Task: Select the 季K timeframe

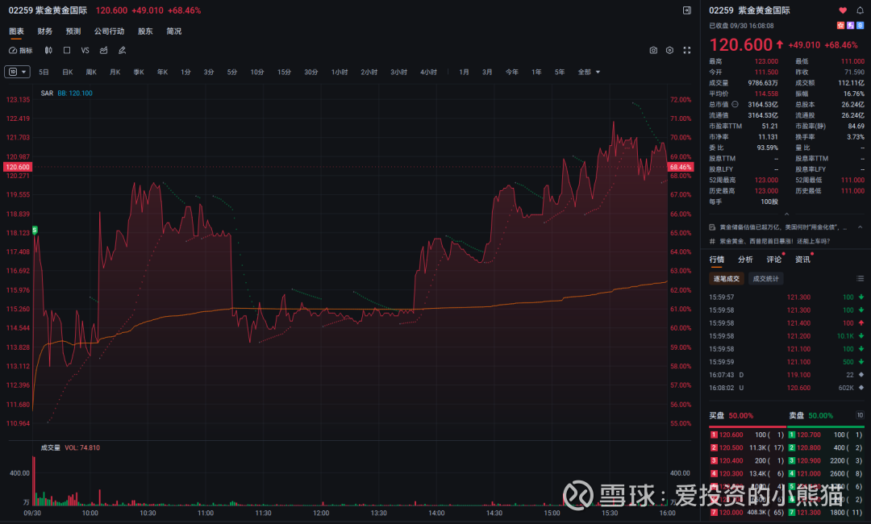Action: [x=139, y=73]
